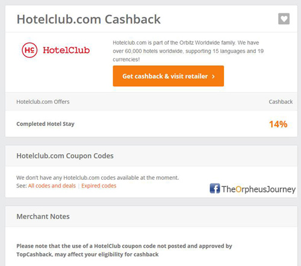Click the Hotelclub.com Cashback page heading
The width and height of the screenshot is (301, 266).
[x=88, y=19]
